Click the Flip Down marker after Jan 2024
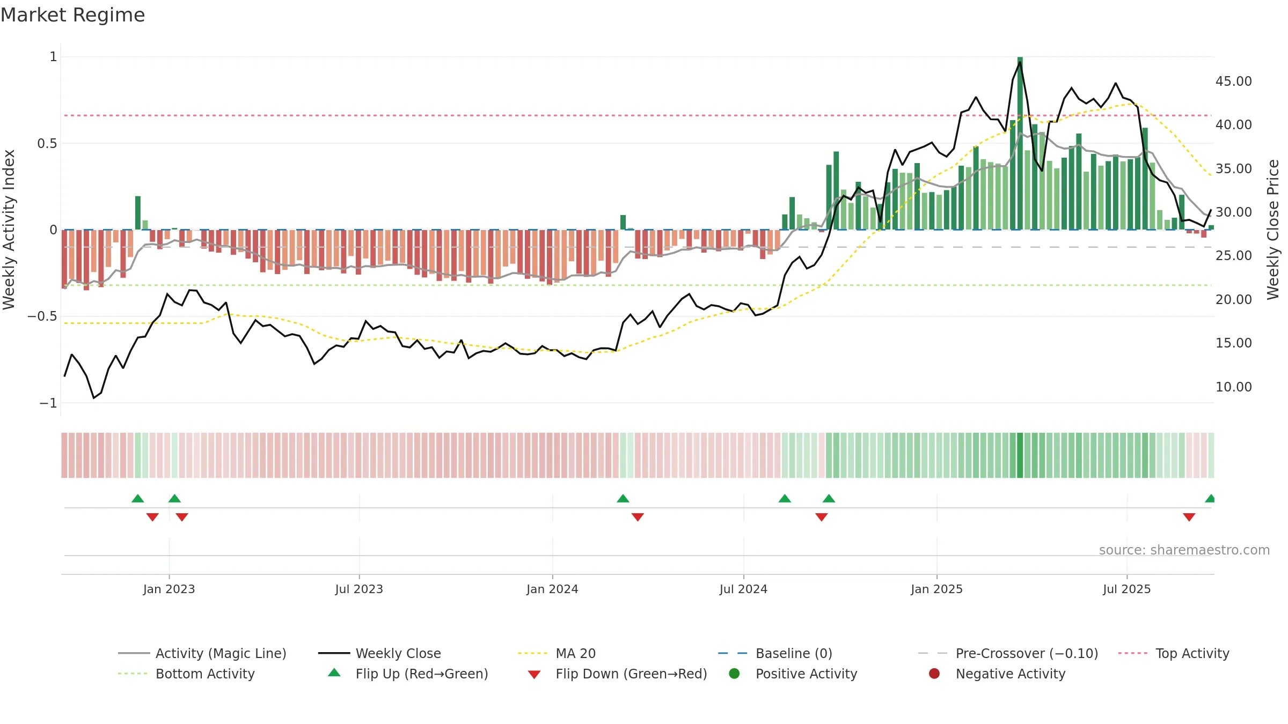 [638, 517]
